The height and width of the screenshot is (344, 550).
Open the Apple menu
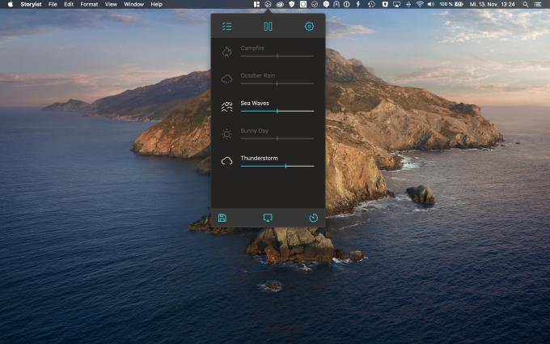(x=11, y=4)
